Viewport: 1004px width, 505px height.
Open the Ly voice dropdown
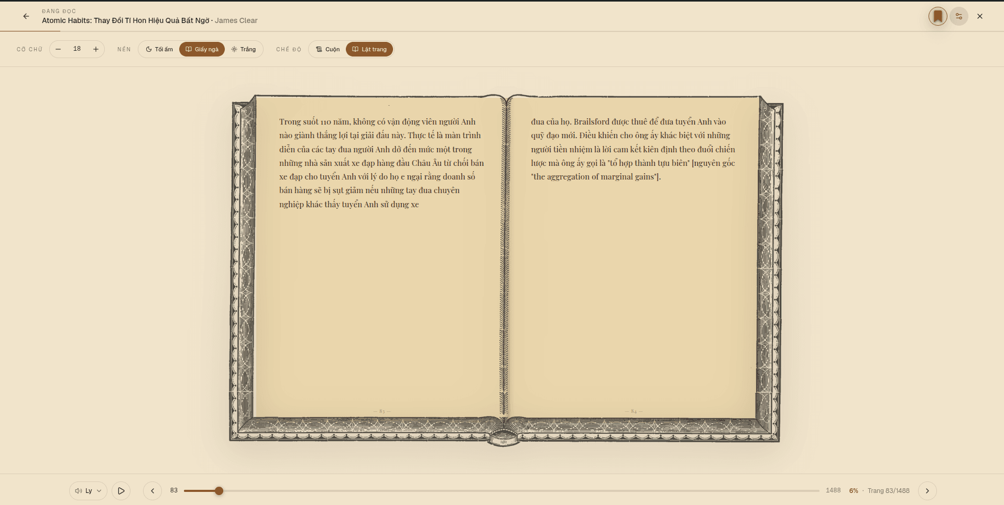(88, 491)
